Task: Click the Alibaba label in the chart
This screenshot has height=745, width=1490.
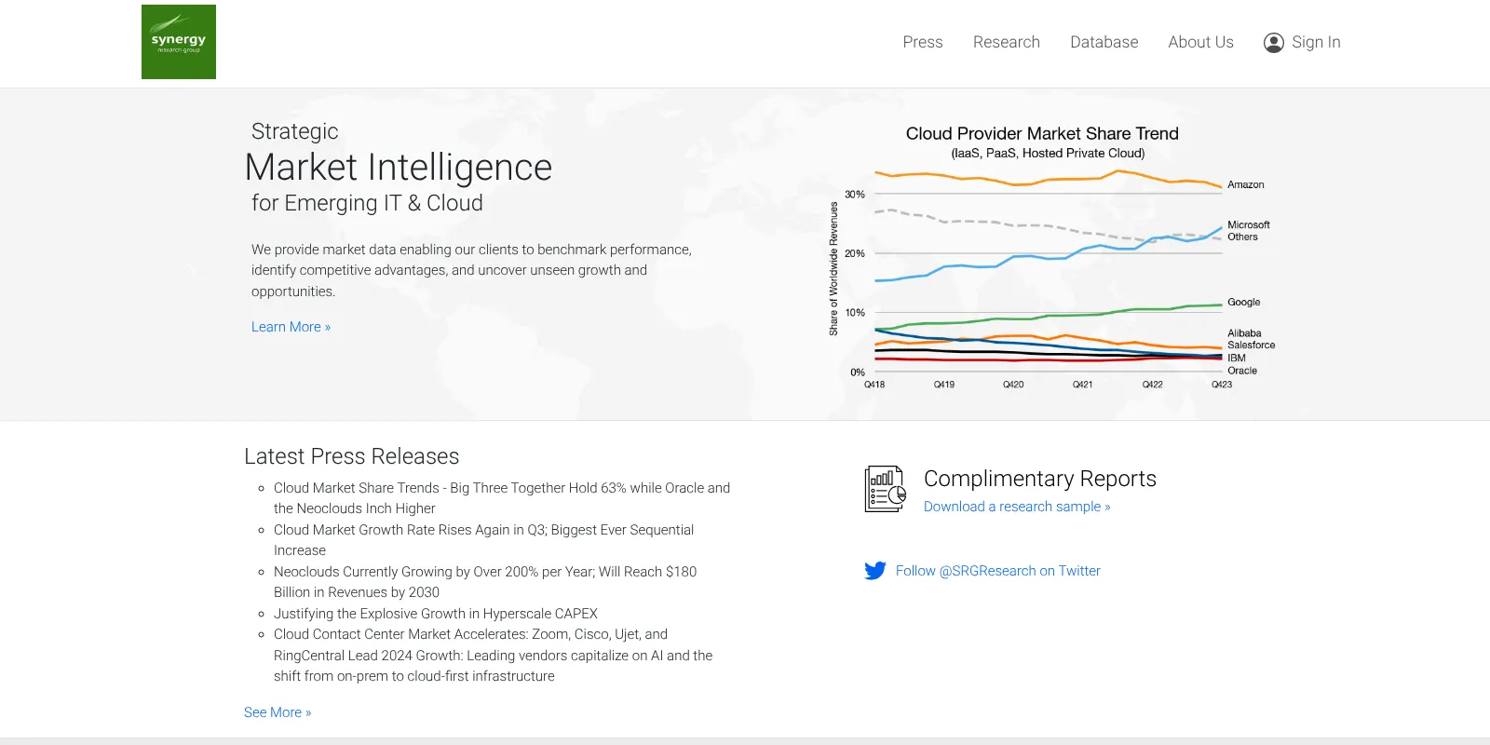Action: tap(1244, 333)
